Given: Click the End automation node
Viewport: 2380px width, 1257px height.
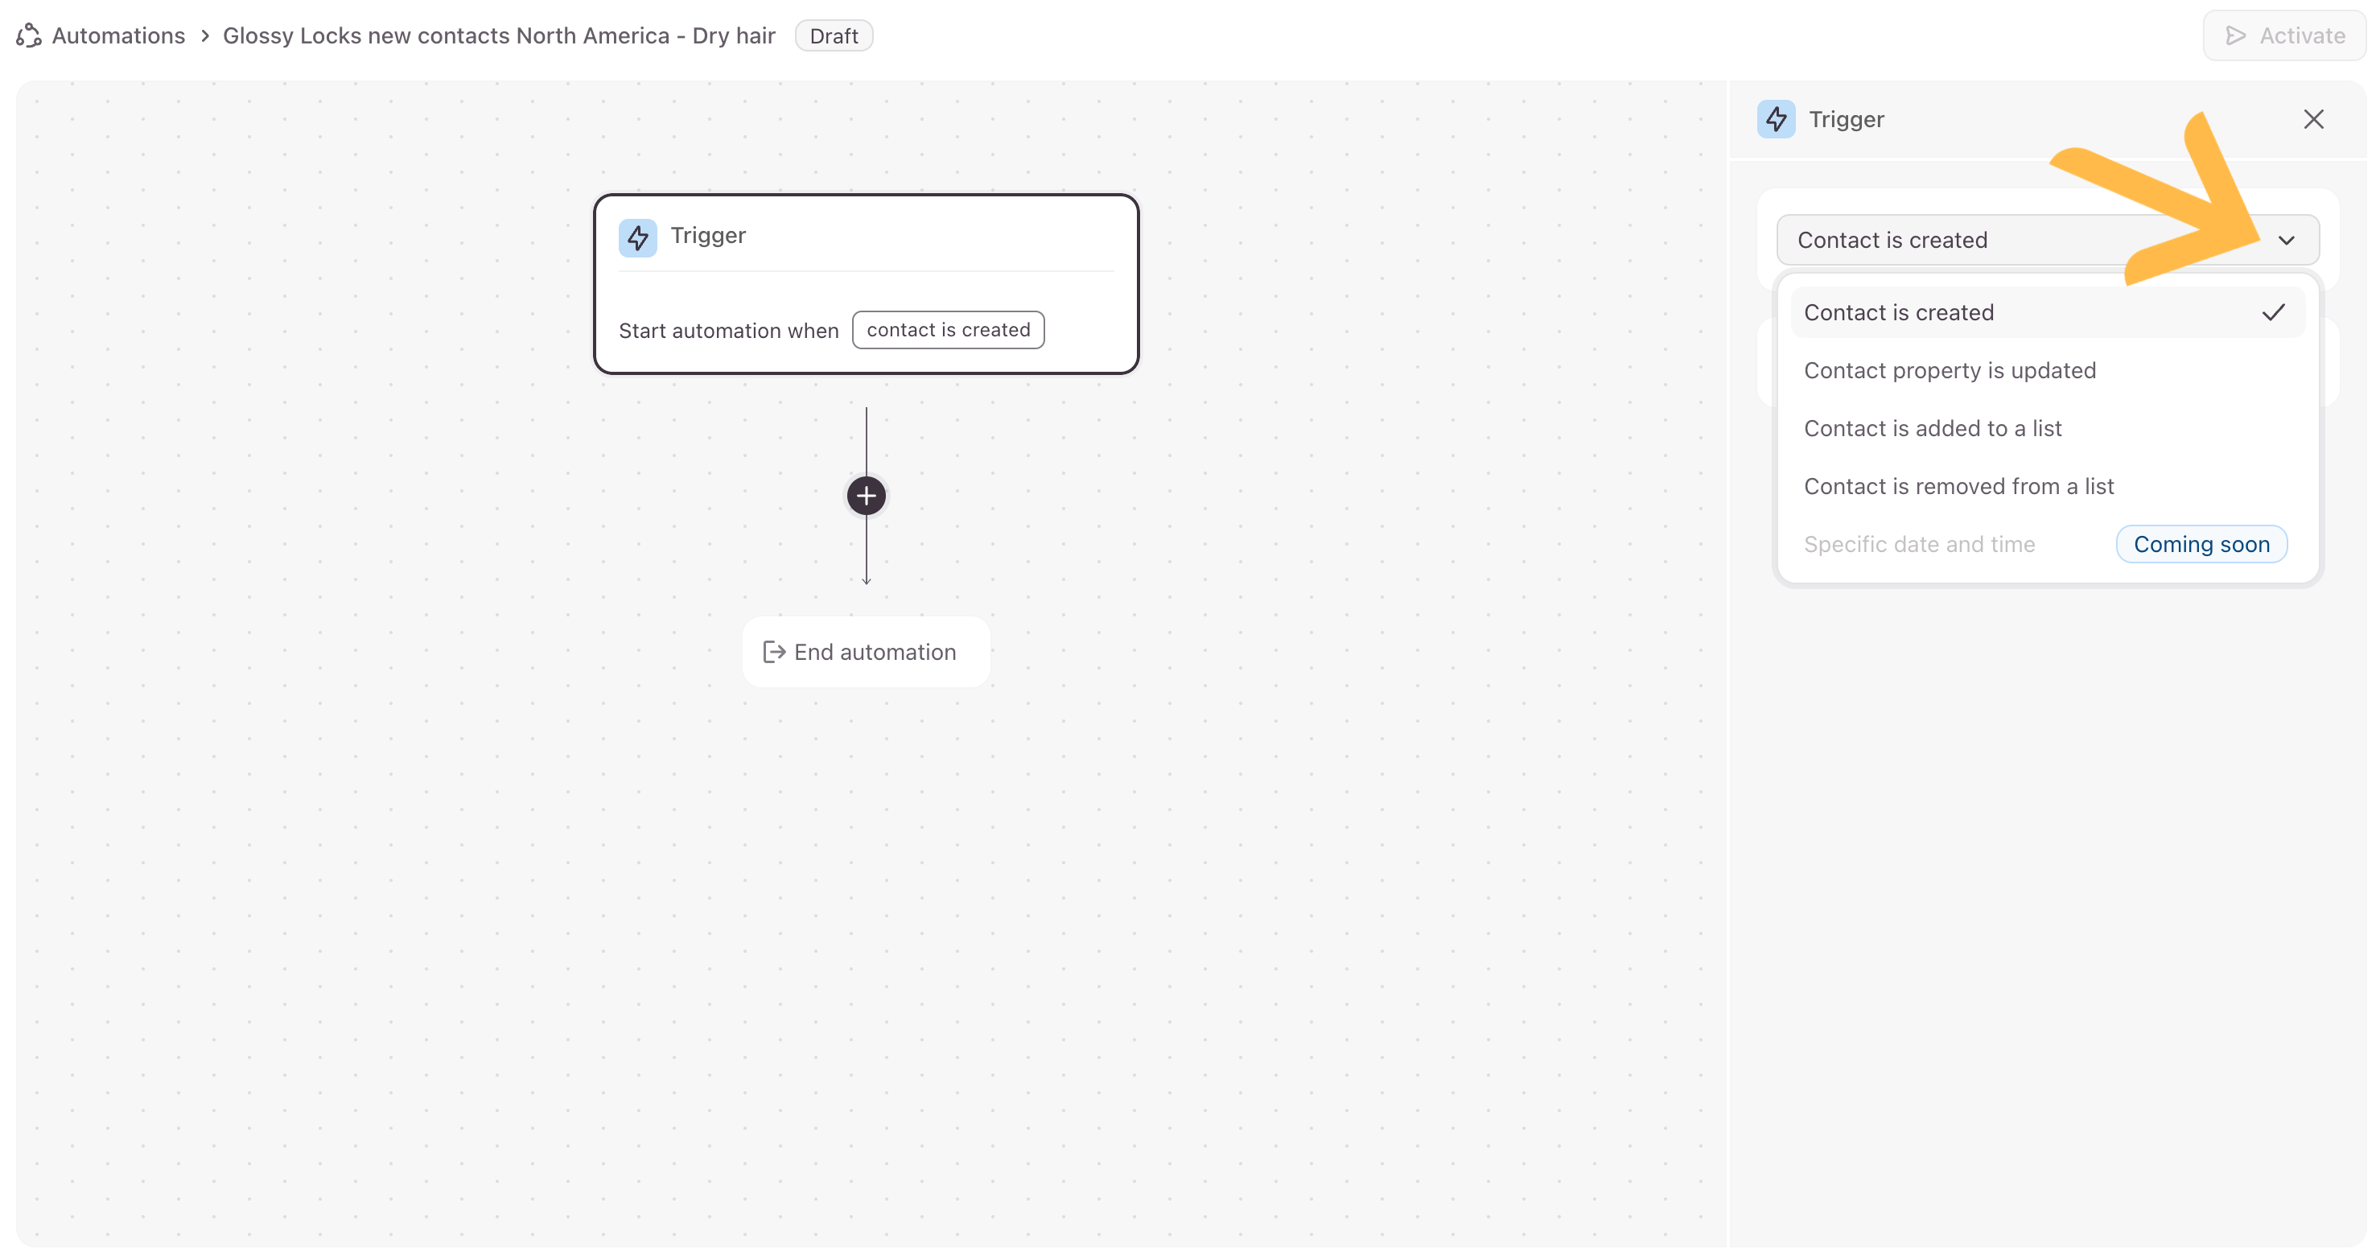Looking at the screenshot, I should (873, 653).
